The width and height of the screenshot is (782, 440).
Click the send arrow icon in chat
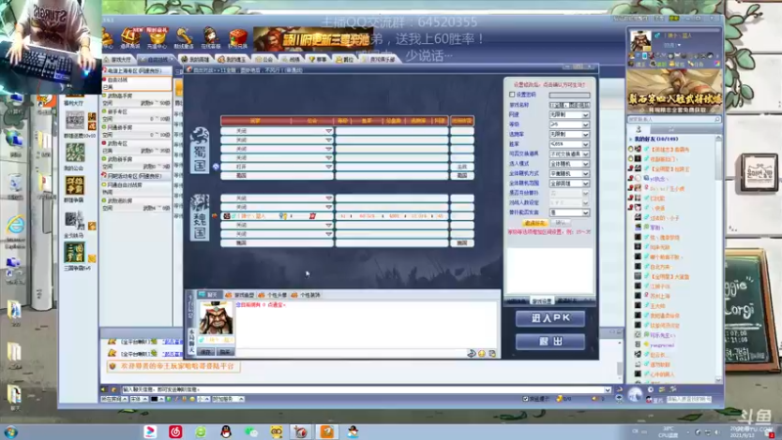471,353
